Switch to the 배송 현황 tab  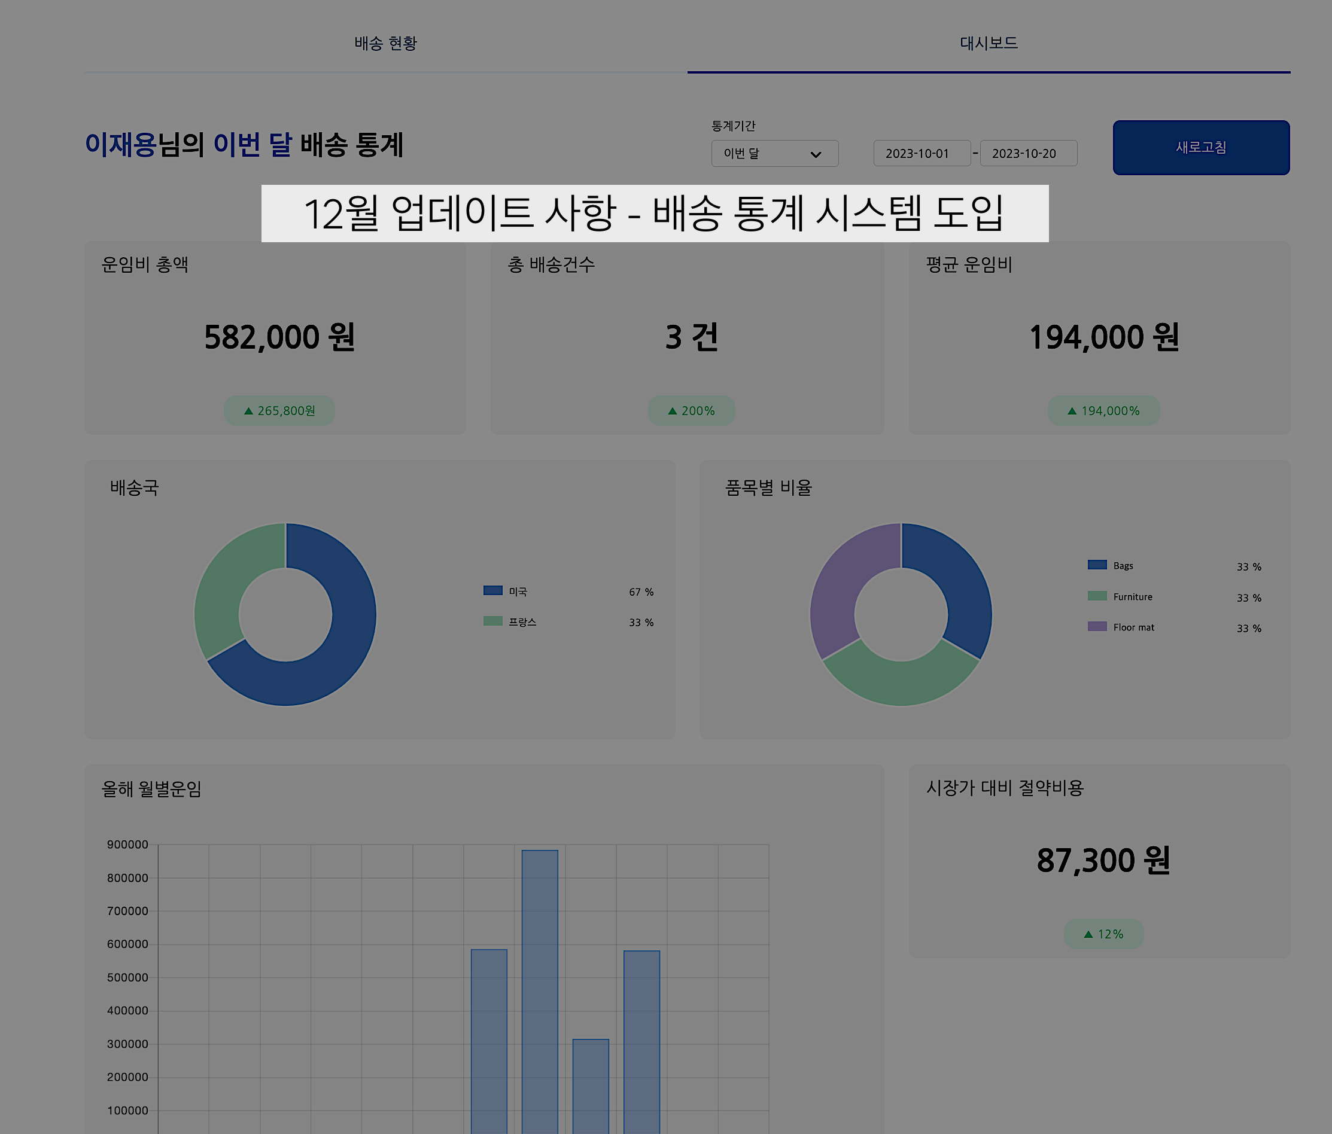(386, 44)
